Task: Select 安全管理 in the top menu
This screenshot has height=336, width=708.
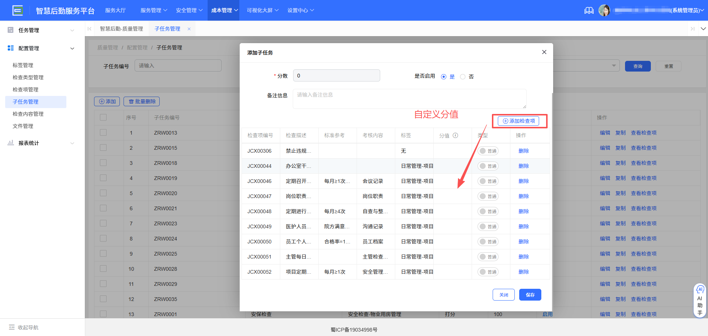Action: 187,10
